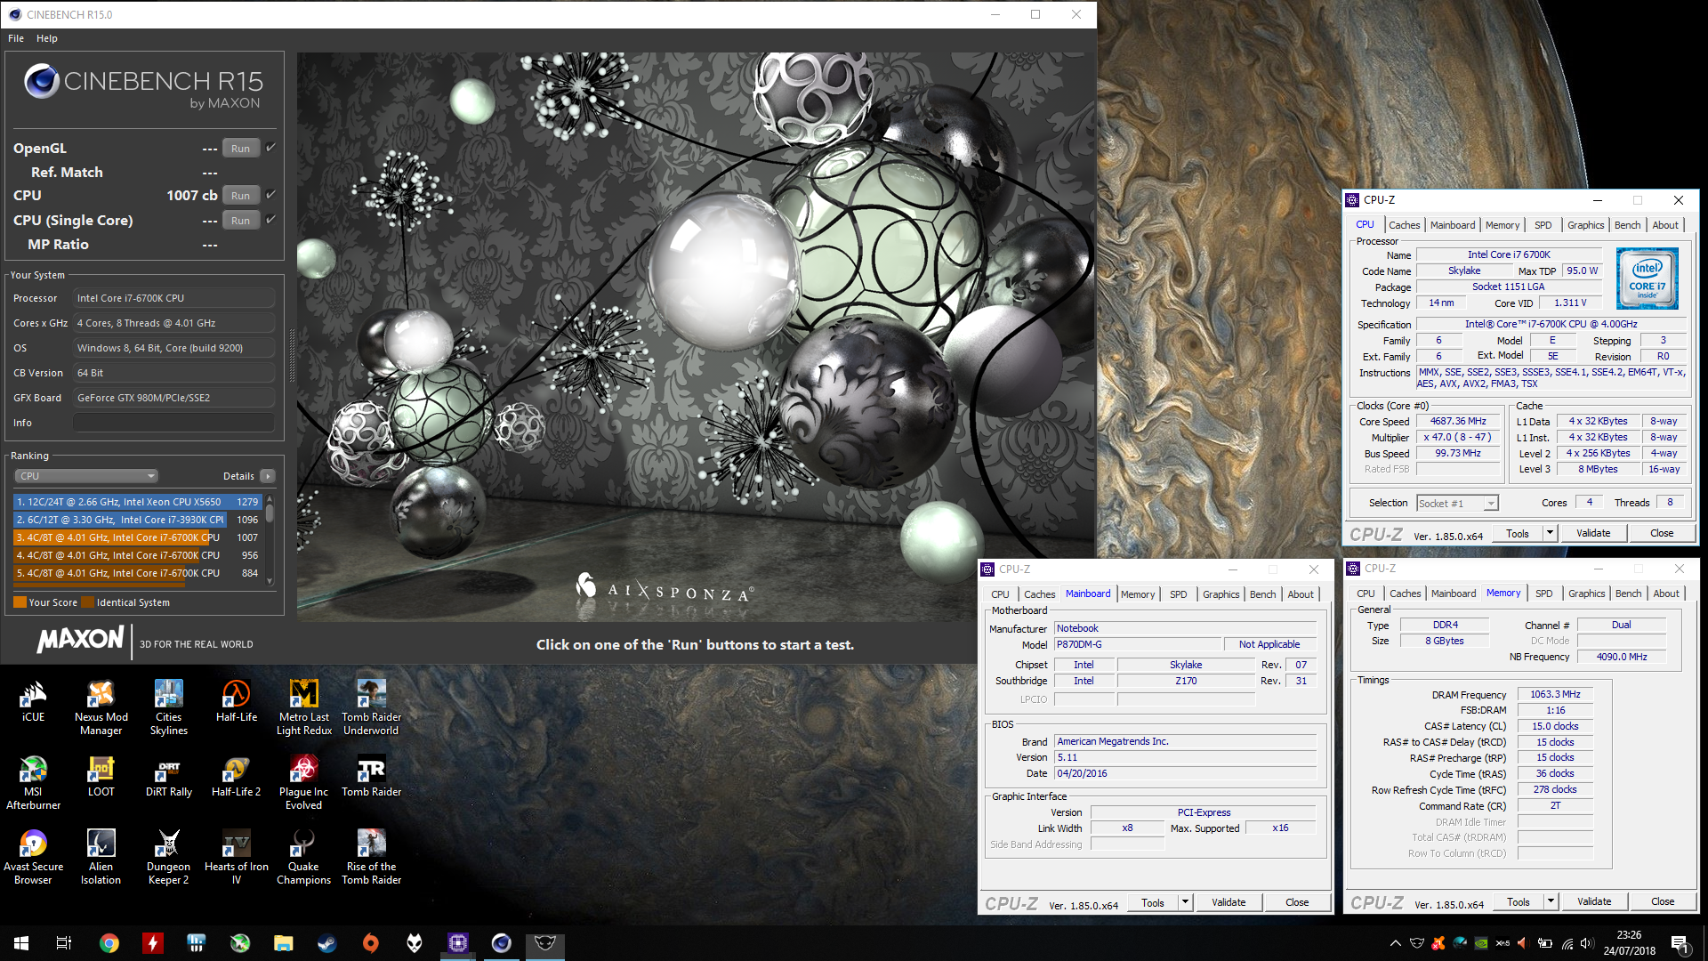Toggle the OpenGL test checkmark

coord(270,148)
